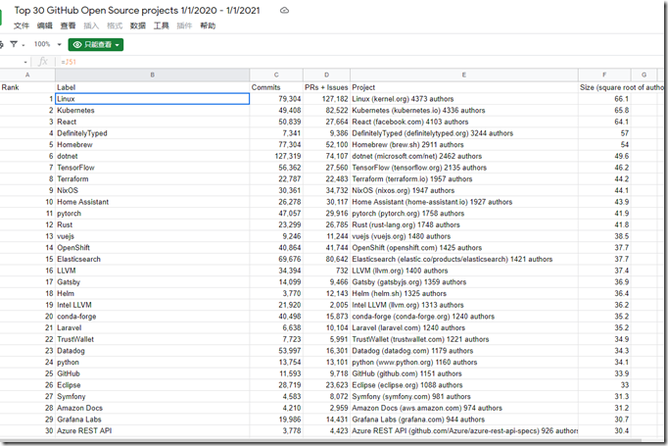Click cell 'Linux (kernel.org) 4373 authors'

(464, 99)
